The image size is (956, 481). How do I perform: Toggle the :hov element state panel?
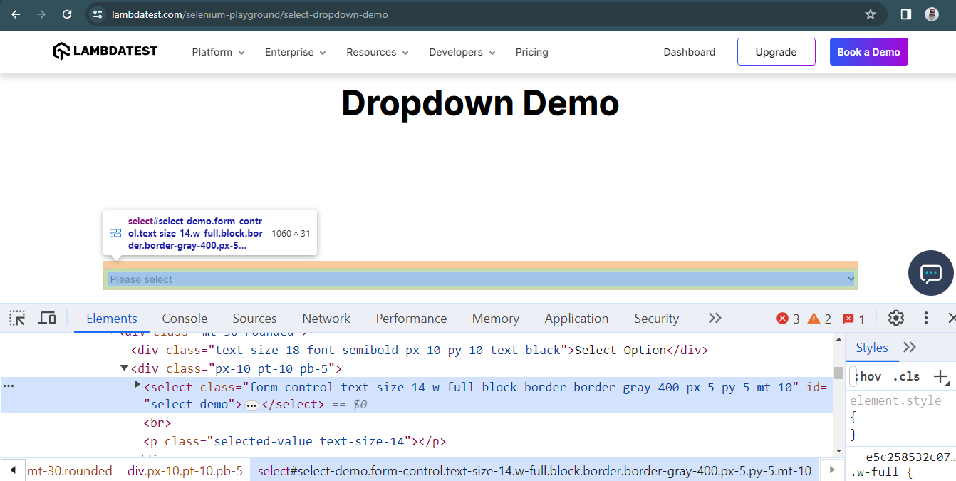point(868,376)
